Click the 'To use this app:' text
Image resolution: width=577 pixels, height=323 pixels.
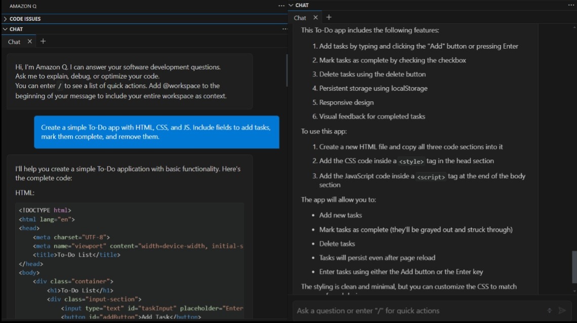[324, 131]
